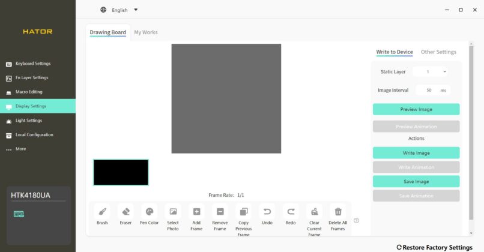The height and width of the screenshot is (252, 484).
Task: Switch to the My Works tab
Action: (x=146, y=32)
